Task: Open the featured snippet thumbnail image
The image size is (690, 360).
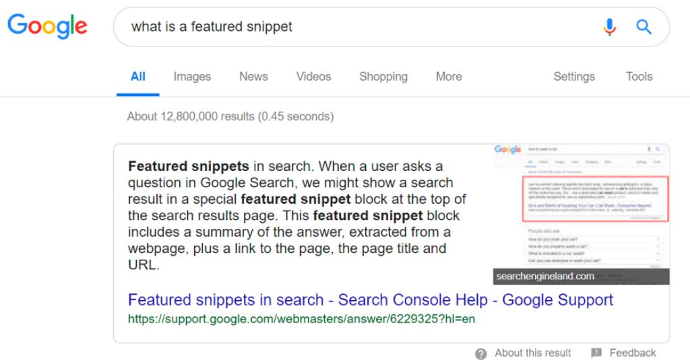Action: coord(581,205)
